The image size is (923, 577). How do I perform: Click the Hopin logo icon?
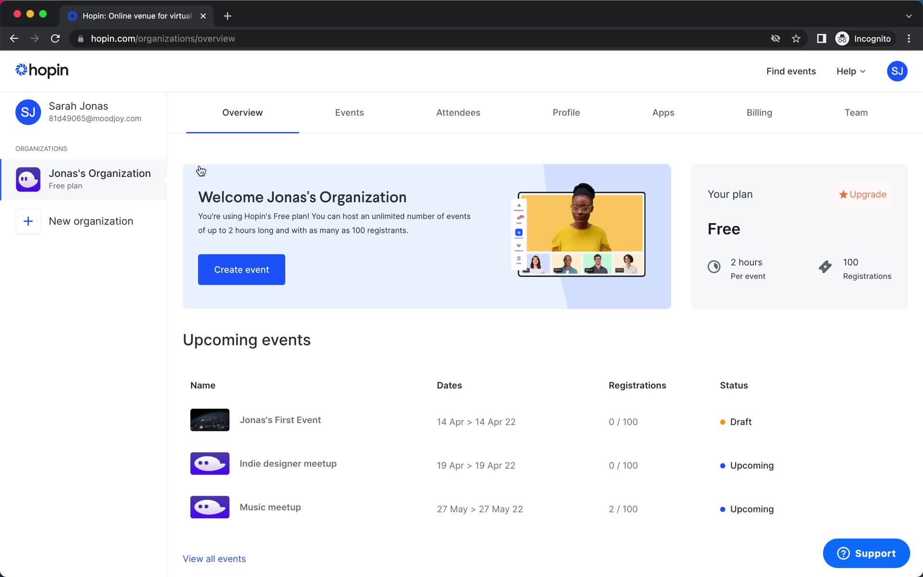[x=22, y=71]
